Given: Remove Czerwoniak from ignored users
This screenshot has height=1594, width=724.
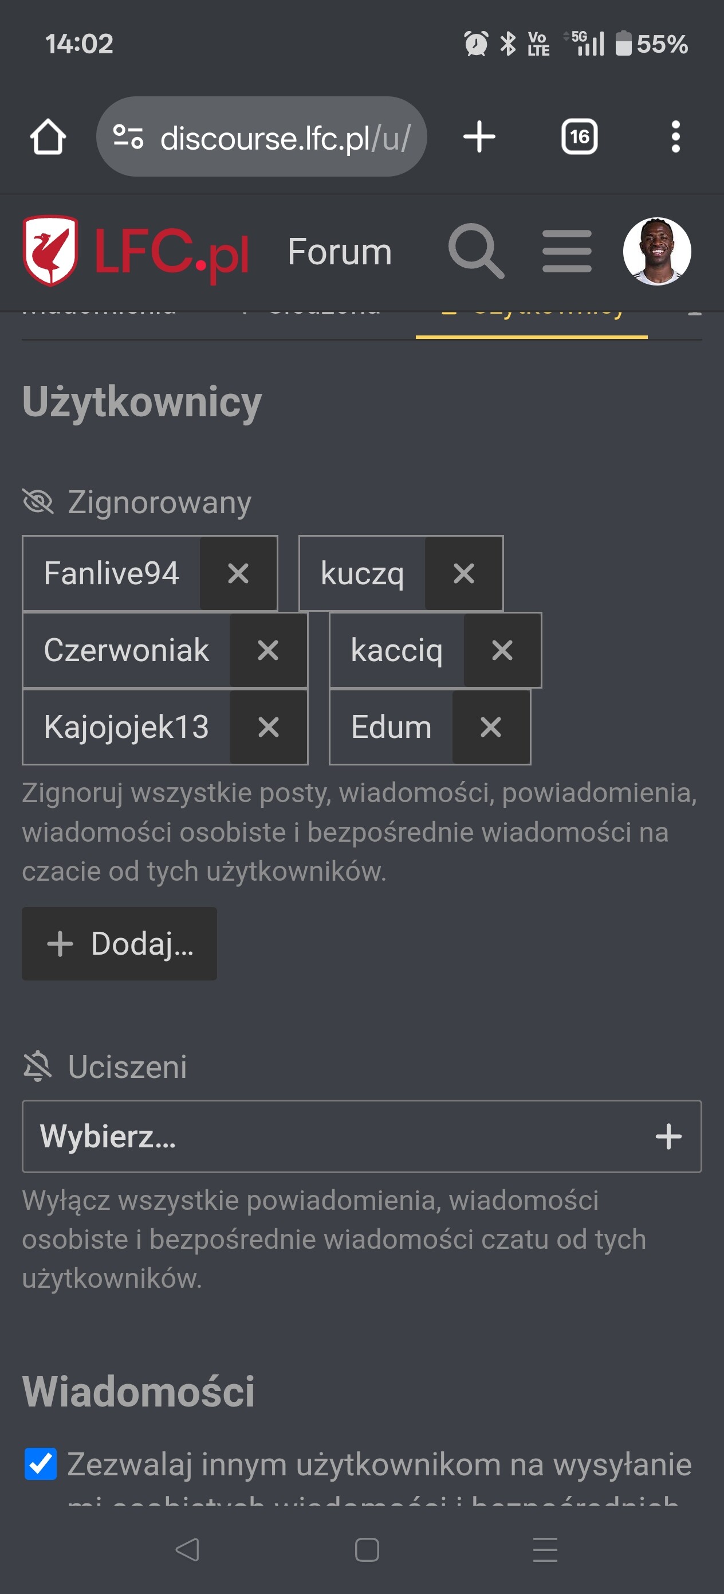Looking at the screenshot, I should (267, 650).
